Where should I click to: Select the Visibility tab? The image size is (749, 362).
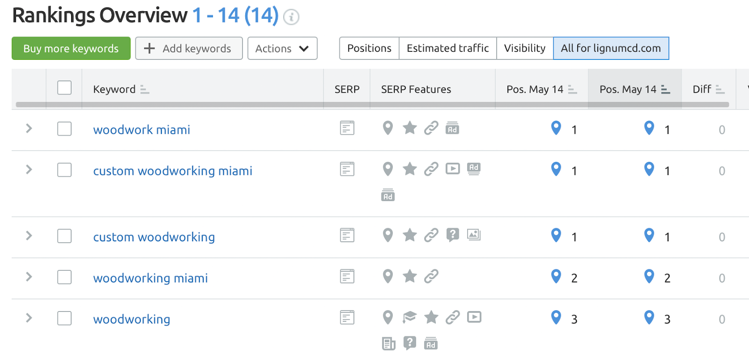524,48
